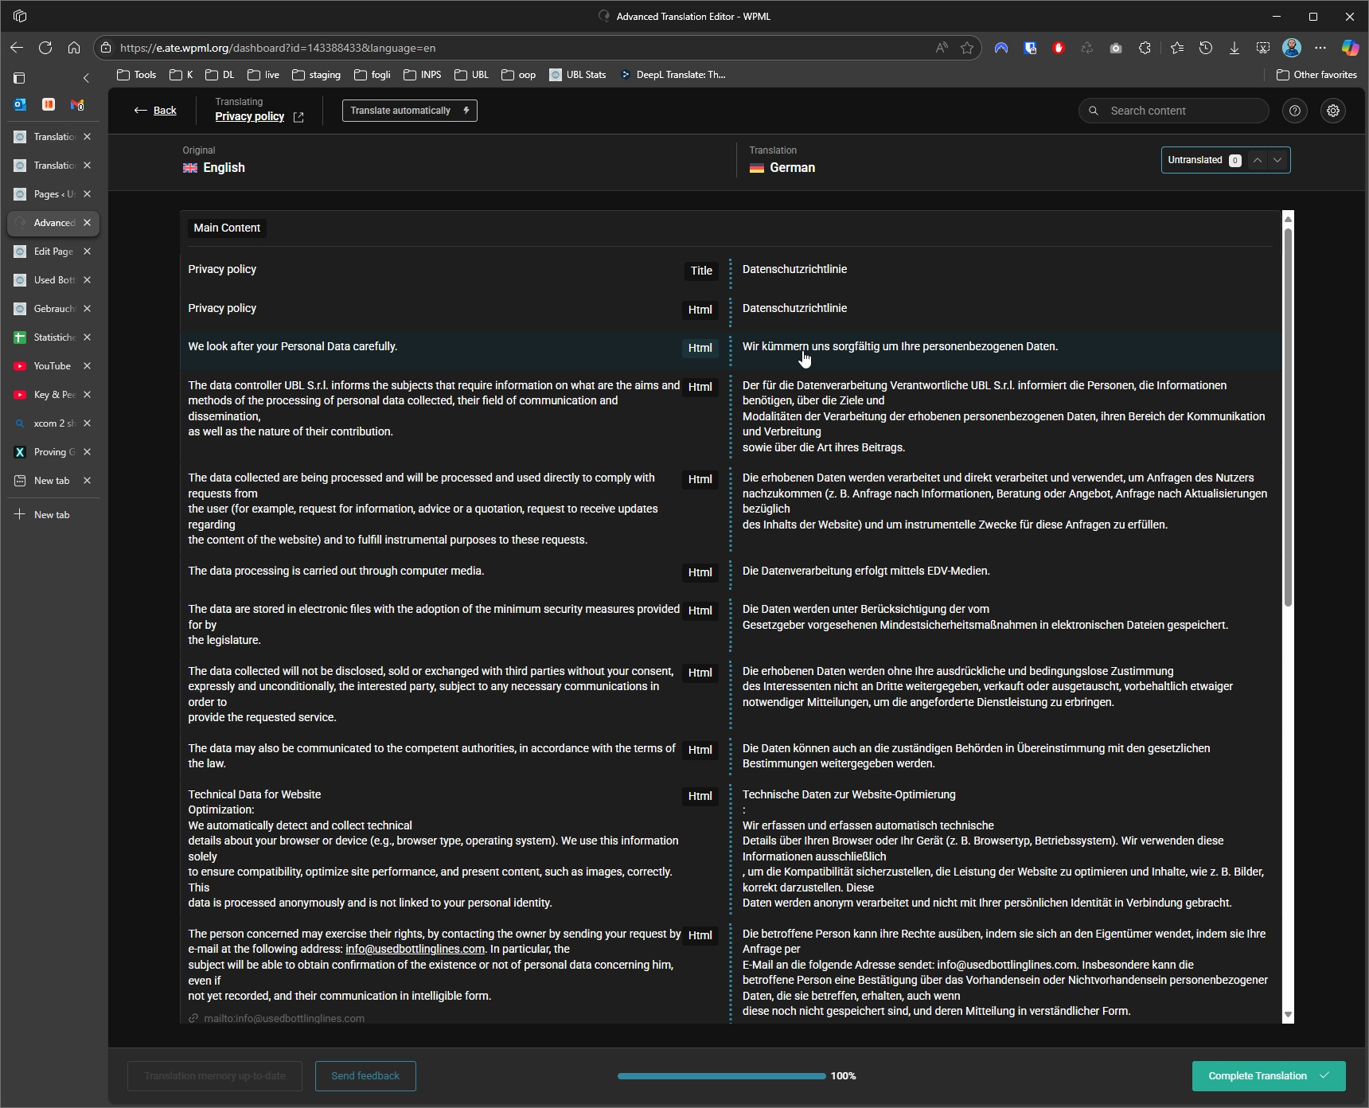Click Send feedback button
Screen dimensions: 1369x1108
point(365,1076)
